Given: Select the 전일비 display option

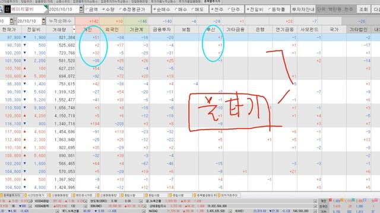Looking at the screenshot, I should [255, 9].
